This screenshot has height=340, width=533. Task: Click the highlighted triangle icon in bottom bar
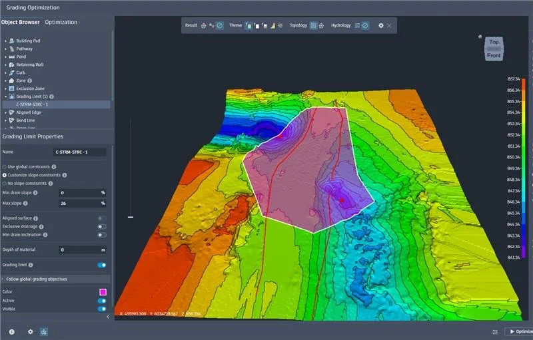coord(44,332)
